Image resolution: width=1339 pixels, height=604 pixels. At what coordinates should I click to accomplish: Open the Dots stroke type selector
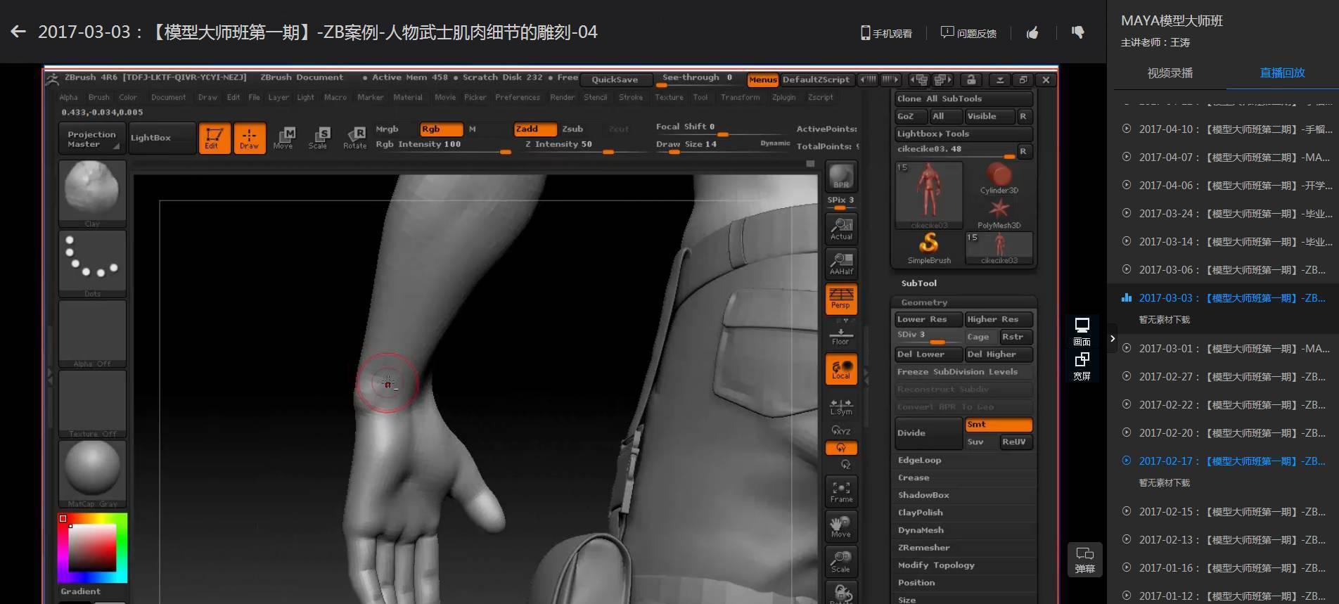click(x=92, y=264)
